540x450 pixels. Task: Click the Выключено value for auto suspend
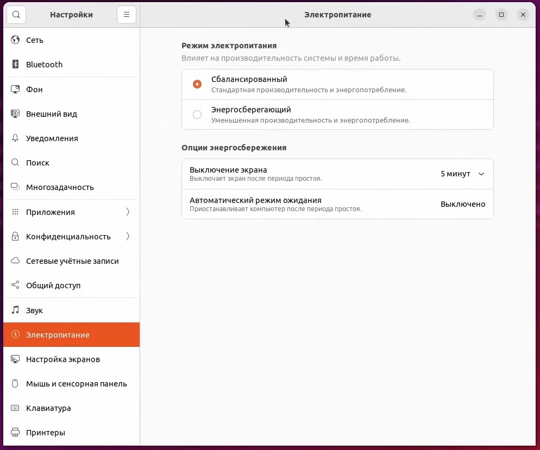[x=463, y=204]
